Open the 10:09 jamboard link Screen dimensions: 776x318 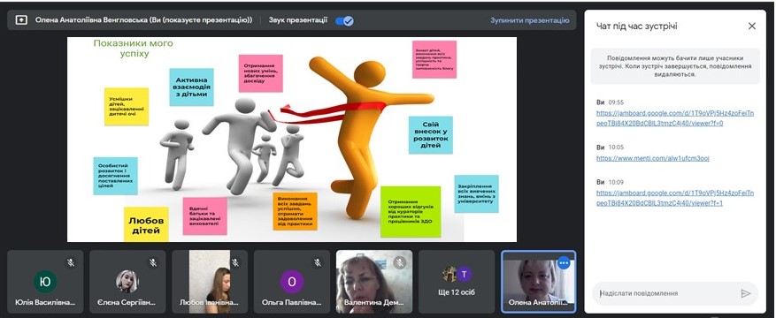[675, 198]
